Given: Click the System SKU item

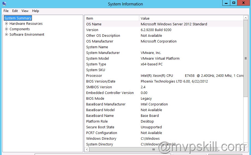Looking at the screenshot, I should coord(95,70).
